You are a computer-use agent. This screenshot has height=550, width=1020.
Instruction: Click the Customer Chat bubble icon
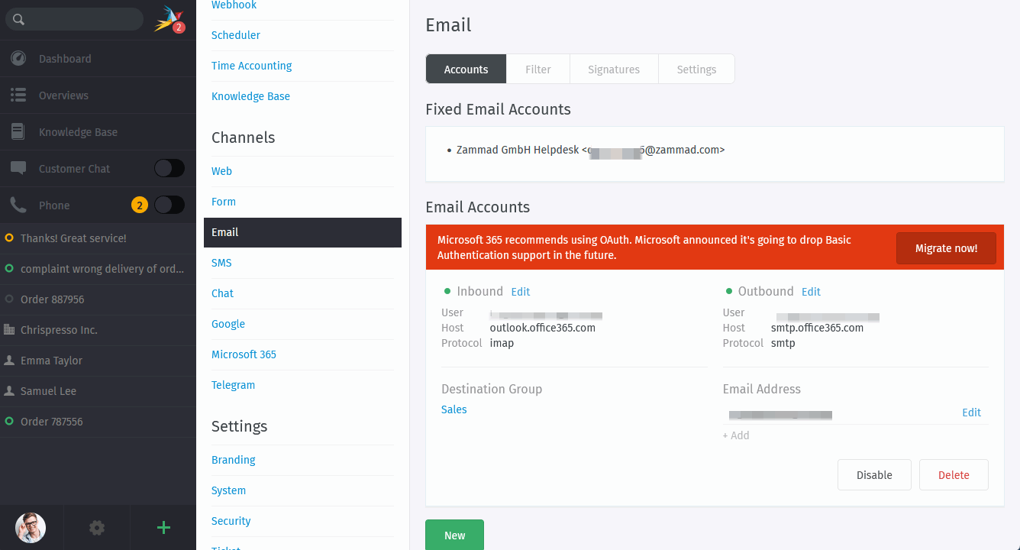coord(18,169)
